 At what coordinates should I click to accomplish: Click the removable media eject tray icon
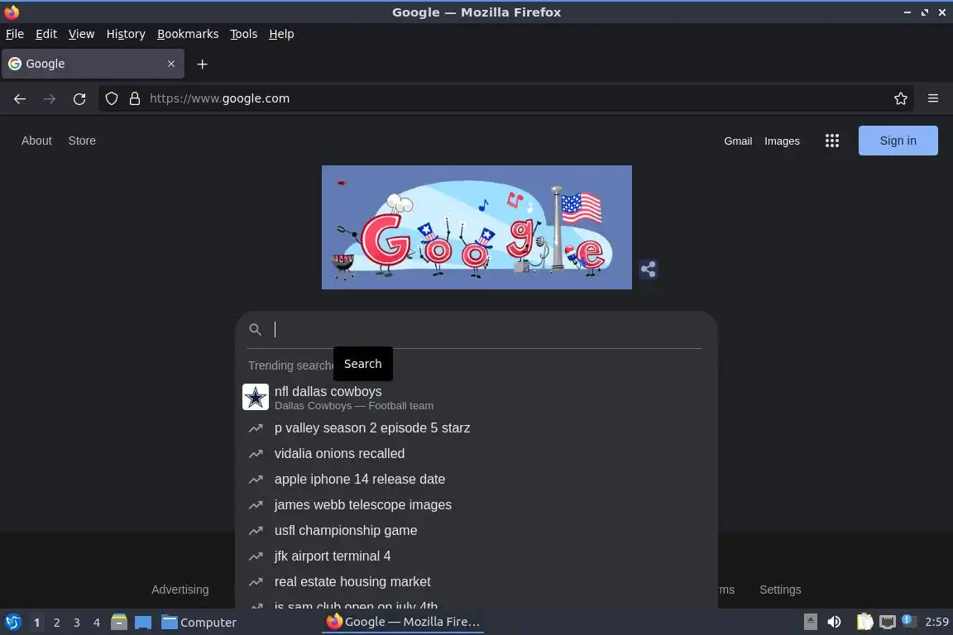coord(810,622)
